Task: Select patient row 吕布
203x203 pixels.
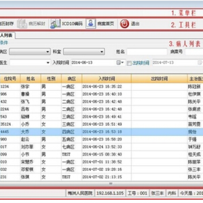Action: pyautogui.click(x=101, y=109)
